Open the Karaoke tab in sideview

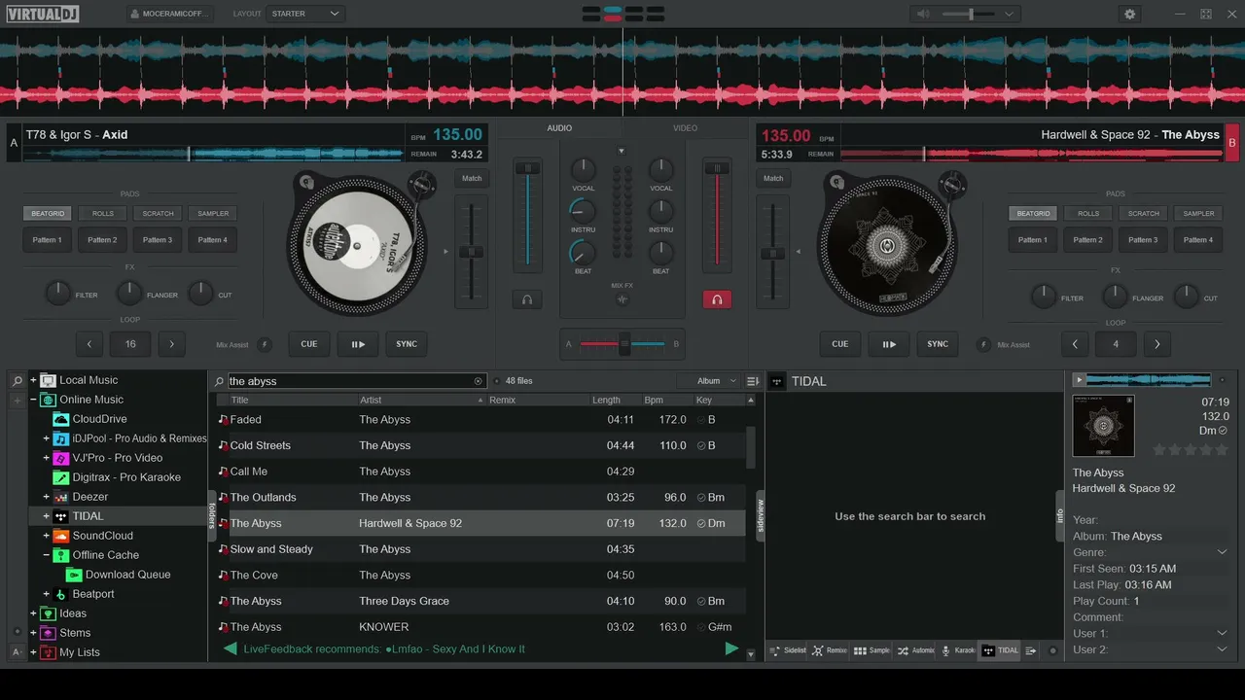[x=958, y=650]
